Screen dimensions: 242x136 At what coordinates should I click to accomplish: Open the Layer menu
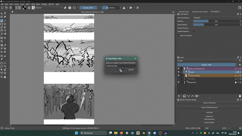point(22,4)
